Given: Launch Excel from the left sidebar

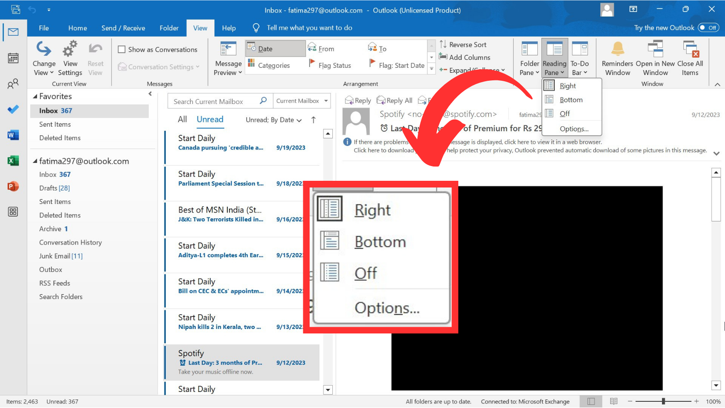Looking at the screenshot, I should point(13,161).
